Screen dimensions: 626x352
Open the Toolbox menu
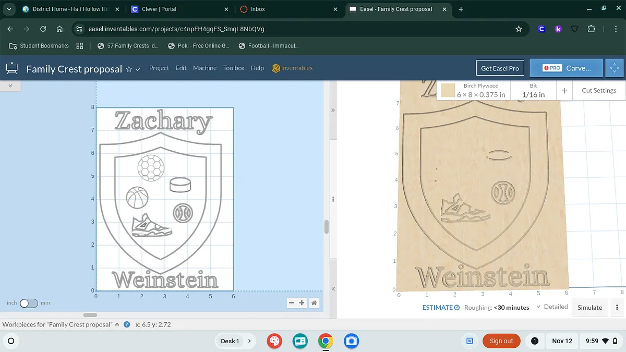point(234,68)
